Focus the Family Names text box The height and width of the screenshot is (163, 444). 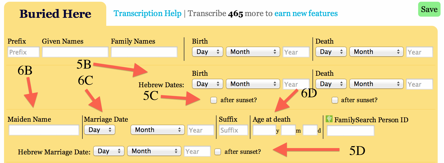(x=144, y=52)
